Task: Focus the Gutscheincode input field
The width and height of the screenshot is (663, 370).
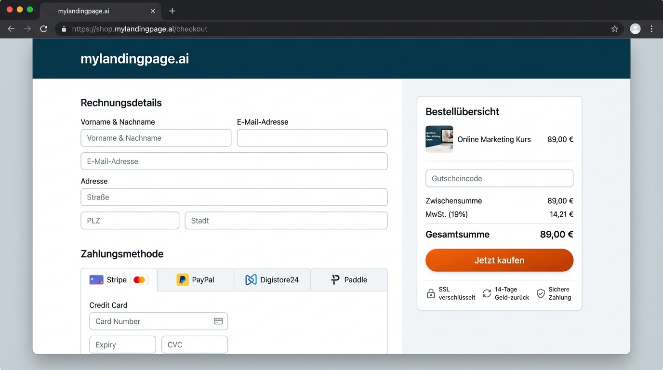Action: 499,178
